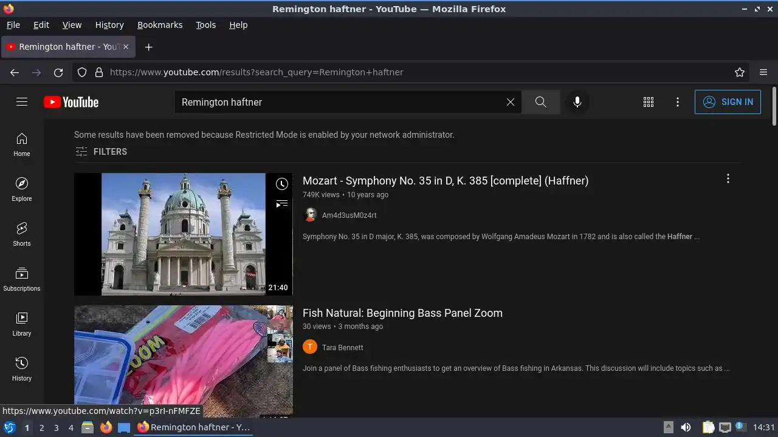Click the Mozart video description snippet
This screenshot has width=778, height=437.
coord(501,237)
